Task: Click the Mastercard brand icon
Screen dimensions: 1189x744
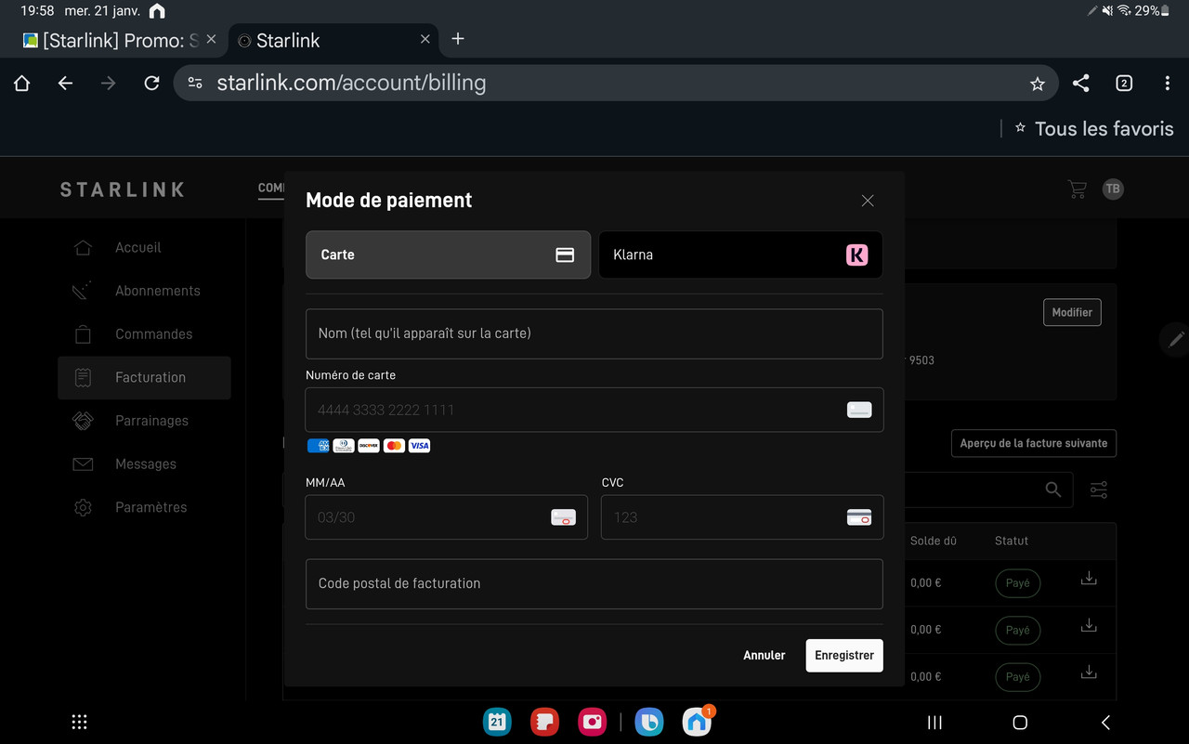Action: [x=394, y=446]
